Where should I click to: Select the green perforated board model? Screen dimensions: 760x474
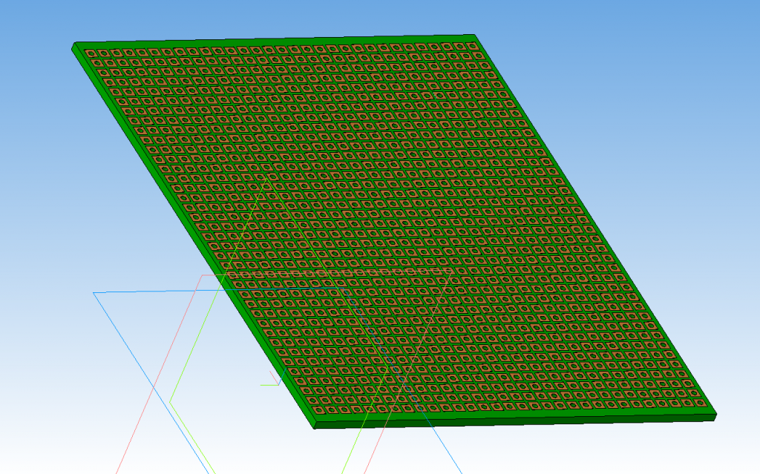click(x=393, y=231)
